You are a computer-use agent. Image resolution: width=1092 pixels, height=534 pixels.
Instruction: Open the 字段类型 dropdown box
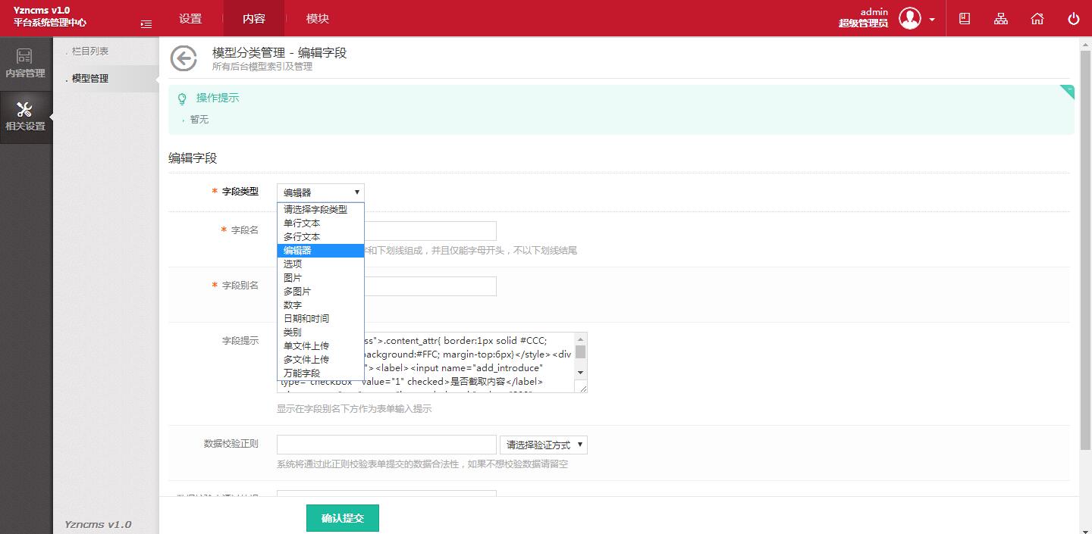320,192
